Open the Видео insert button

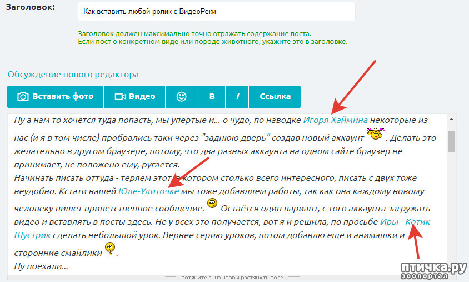tap(134, 96)
